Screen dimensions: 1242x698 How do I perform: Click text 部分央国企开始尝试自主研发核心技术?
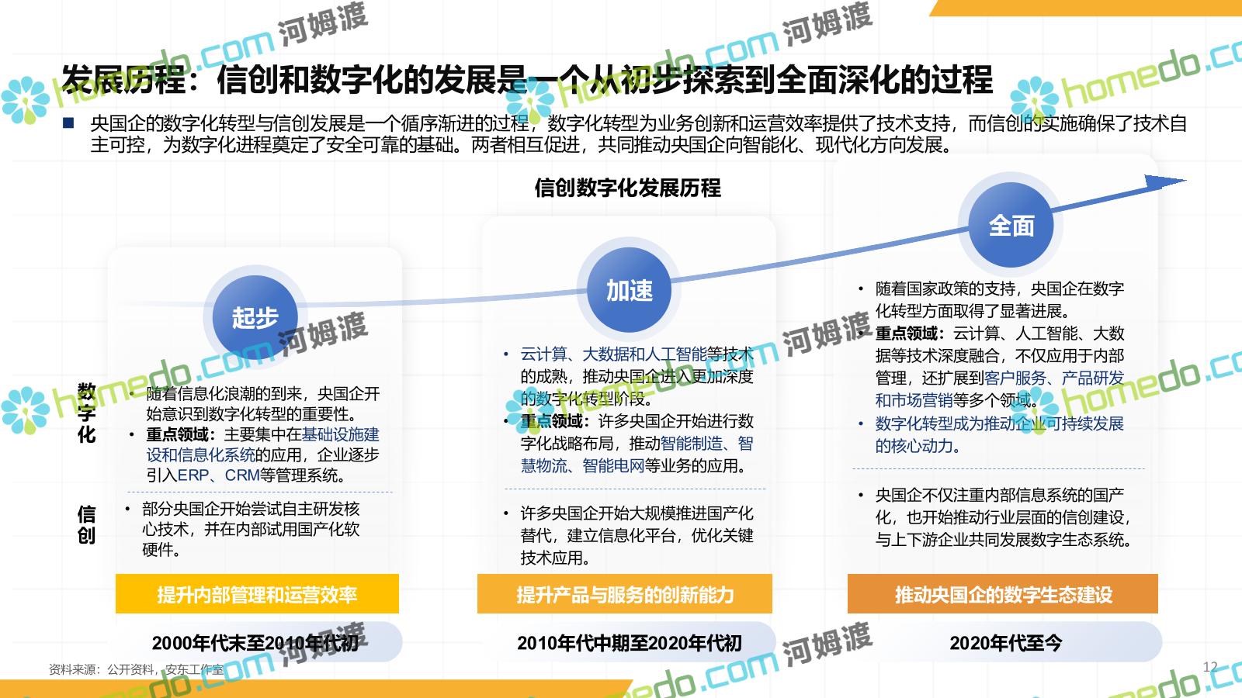click(x=251, y=519)
